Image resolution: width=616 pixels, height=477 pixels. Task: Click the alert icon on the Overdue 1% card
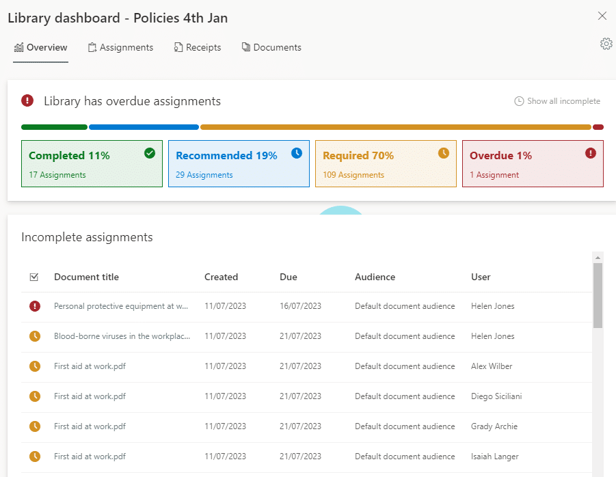[590, 153]
